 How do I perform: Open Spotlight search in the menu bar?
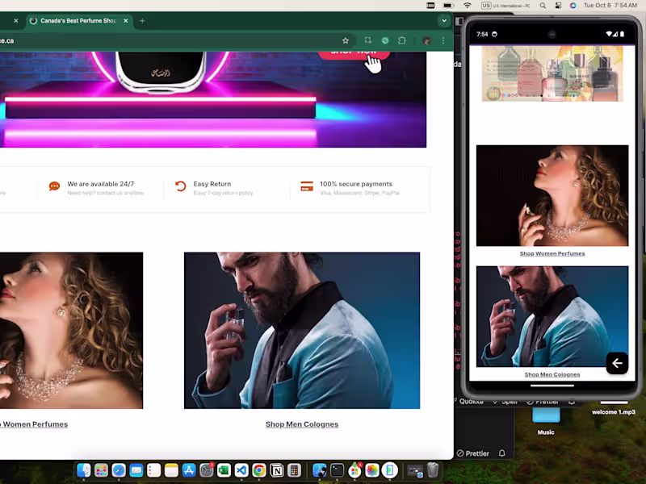pos(543,6)
